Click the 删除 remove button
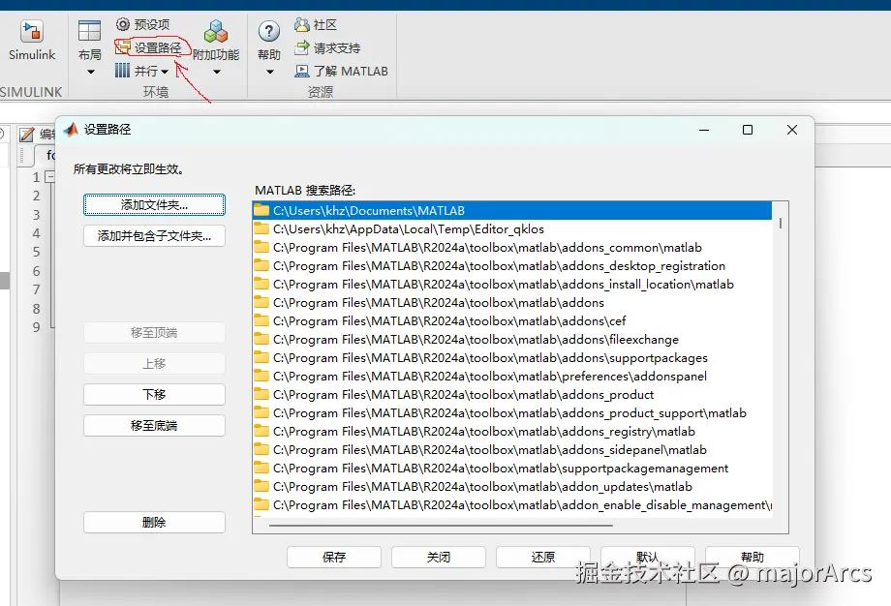891x606 pixels. (x=154, y=522)
